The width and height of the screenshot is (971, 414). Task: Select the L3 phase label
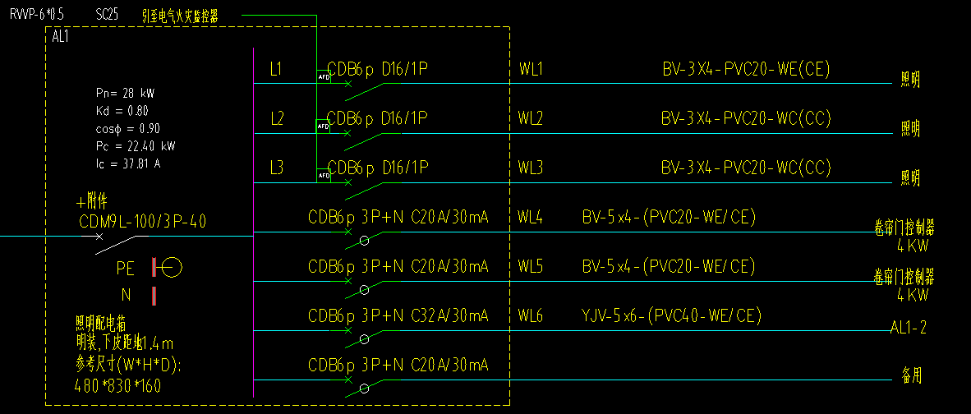(277, 168)
